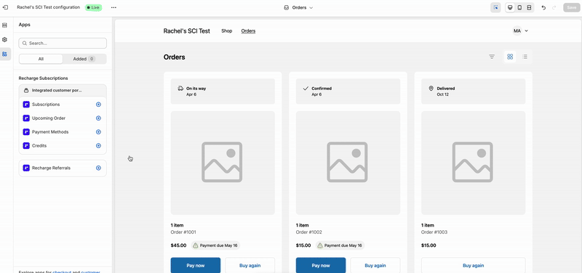Click Payment due badge on order #1002
The width and height of the screenshot is (582, 273).
340,245
